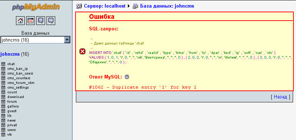Open the forum table
296x140 pixels.
12,102
